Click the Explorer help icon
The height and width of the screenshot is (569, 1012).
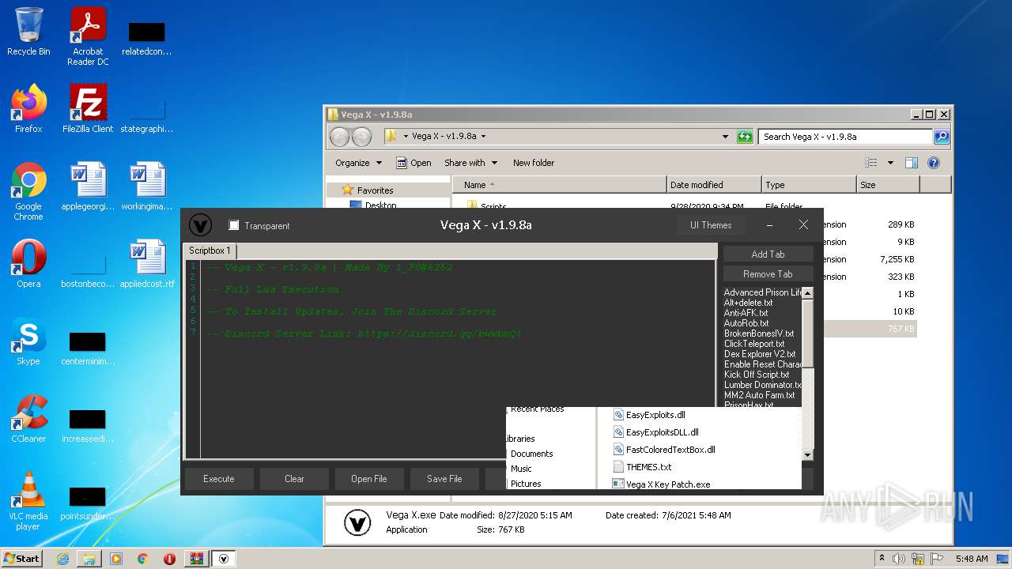(x=934, y=163)
